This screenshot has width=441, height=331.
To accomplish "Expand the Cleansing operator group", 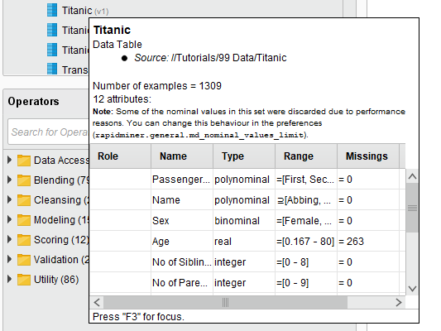I will coord(9,199).
